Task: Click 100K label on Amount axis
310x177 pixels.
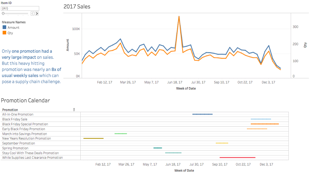Action: point(76,29)
